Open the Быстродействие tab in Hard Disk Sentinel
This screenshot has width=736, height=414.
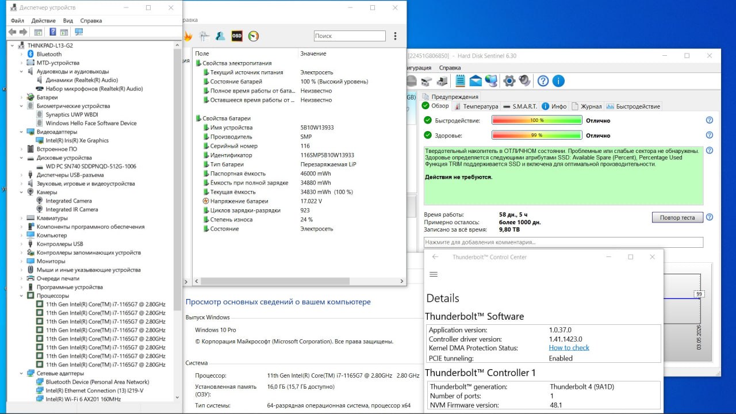634,106
